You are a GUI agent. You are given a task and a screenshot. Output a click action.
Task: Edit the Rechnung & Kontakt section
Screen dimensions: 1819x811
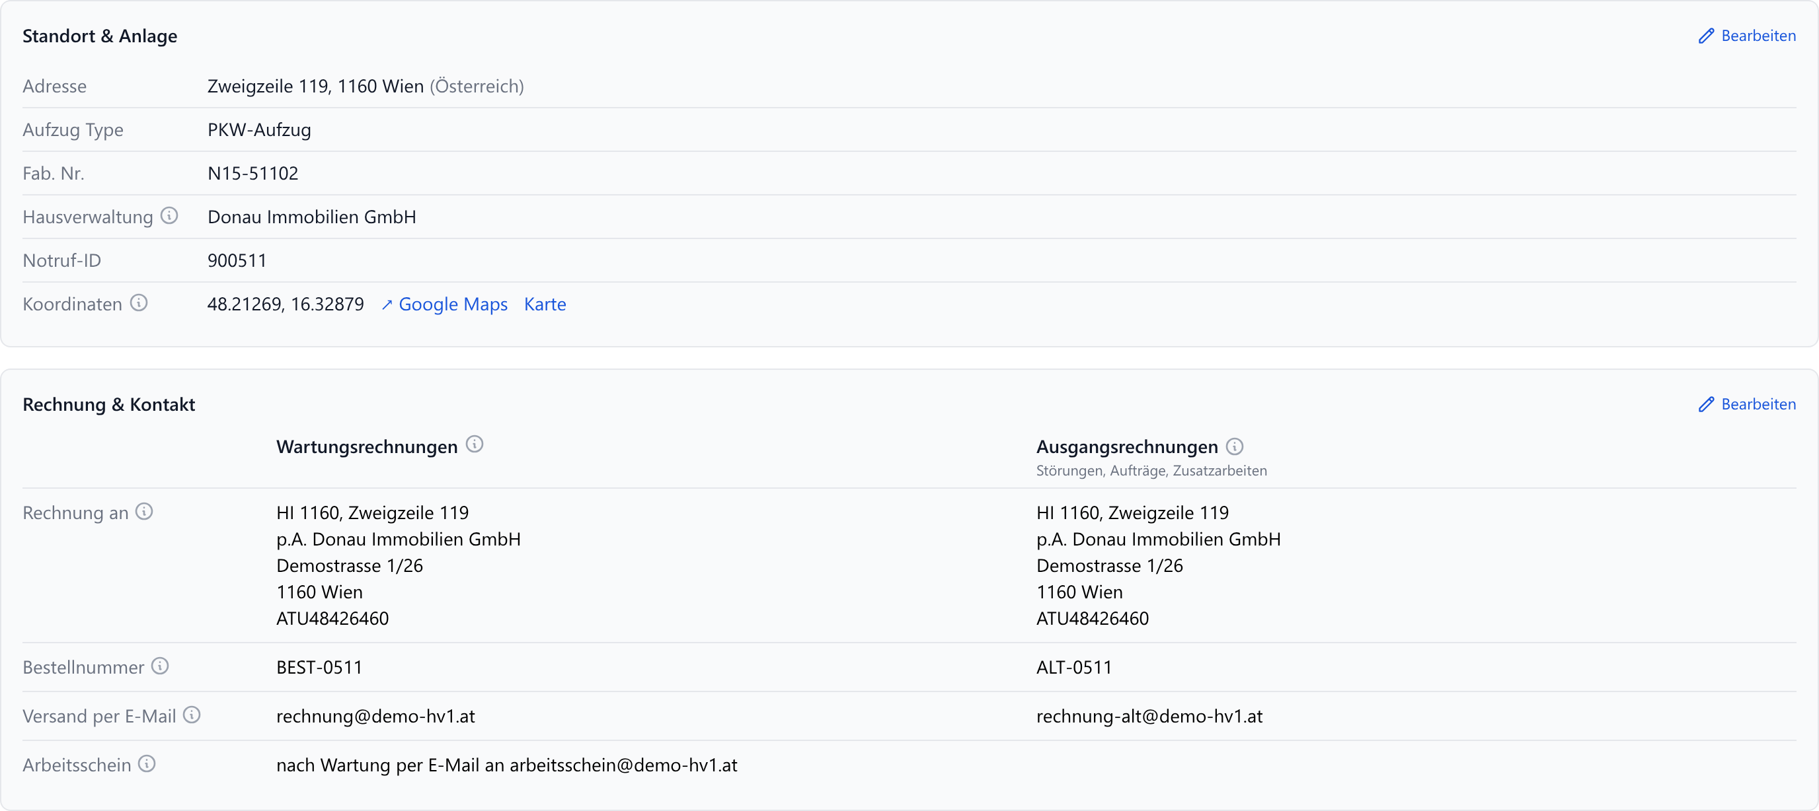(1747, 404)
